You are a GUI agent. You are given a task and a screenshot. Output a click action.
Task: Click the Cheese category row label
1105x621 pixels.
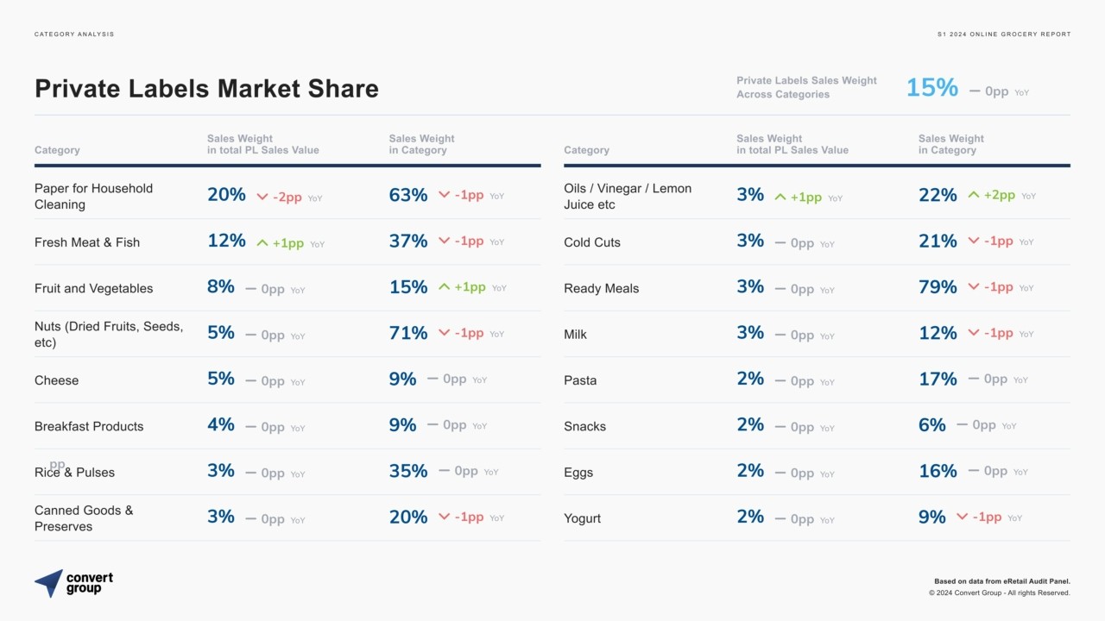(x=56, y=380)
